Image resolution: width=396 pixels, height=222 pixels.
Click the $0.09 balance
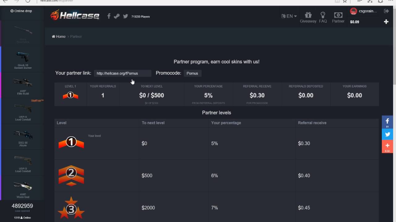355,22
